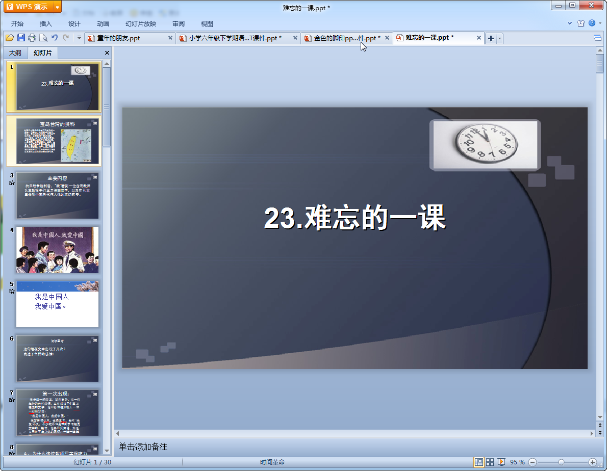Switch to normal view icon
The image size is (607, 471).
479,462
